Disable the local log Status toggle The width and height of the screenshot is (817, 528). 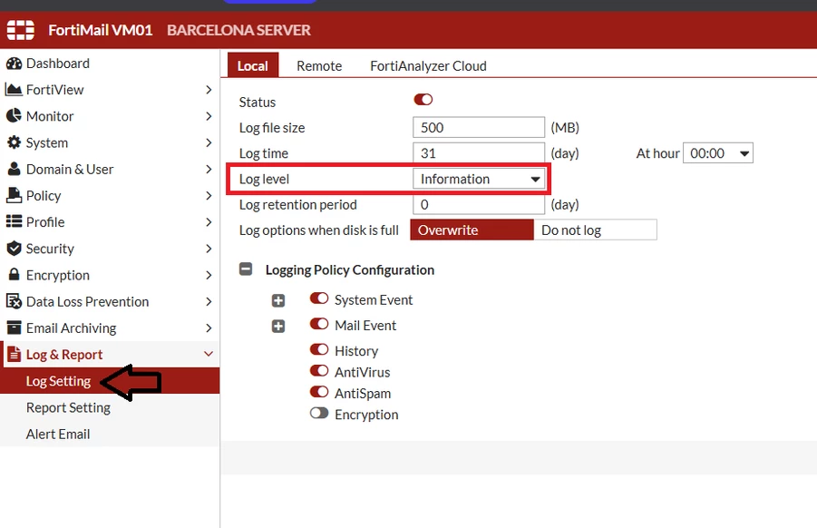pyautogui.click(x=423, y=100)
